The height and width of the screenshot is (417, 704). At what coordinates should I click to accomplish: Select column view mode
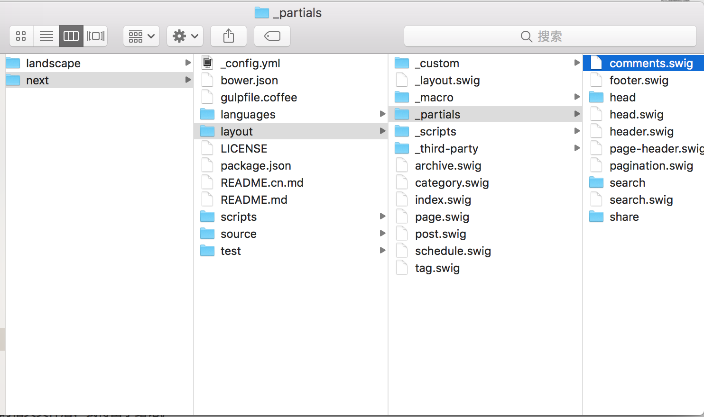pyautogui.click(x=71, y=36)
